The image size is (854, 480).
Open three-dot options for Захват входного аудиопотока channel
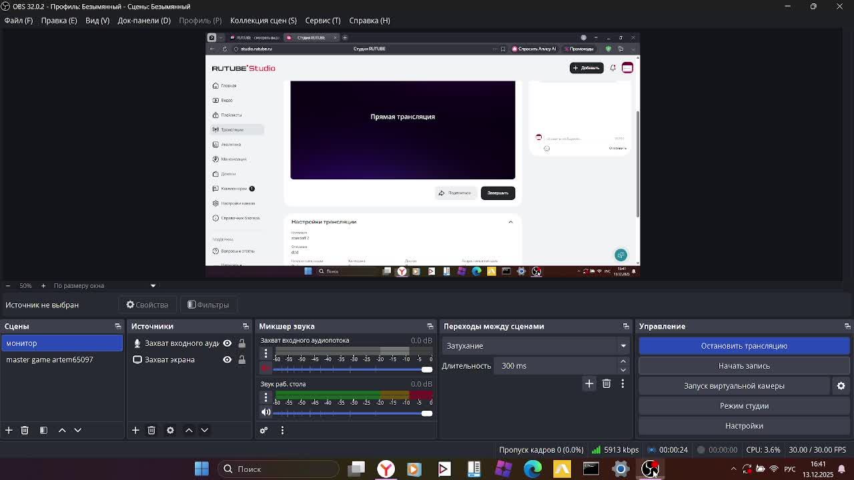coord(266,353)
